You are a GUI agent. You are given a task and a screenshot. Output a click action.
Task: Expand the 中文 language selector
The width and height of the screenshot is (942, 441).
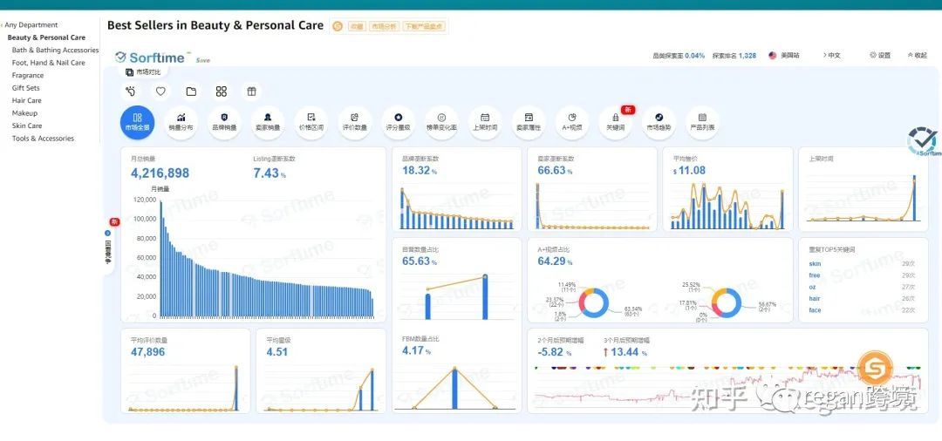tap(831, 55)
